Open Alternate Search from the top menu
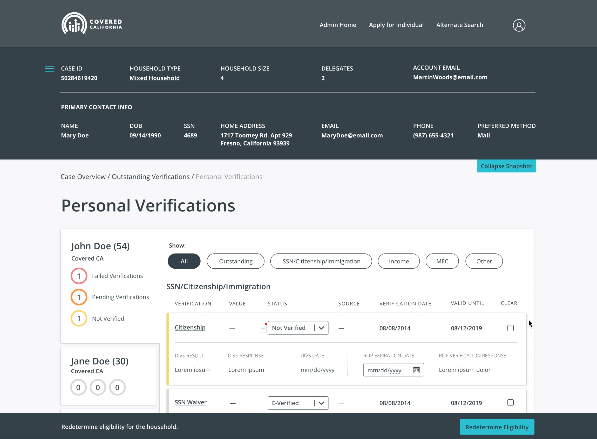This screenshot has height=439, width=597. [x=459, y=25]
